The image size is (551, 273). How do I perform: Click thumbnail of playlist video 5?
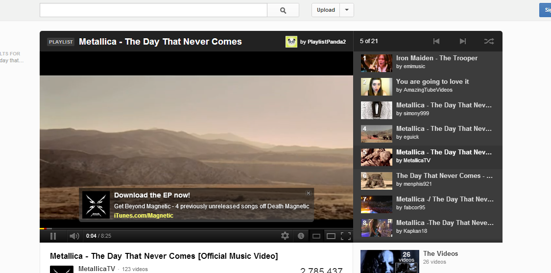(376, 158)
